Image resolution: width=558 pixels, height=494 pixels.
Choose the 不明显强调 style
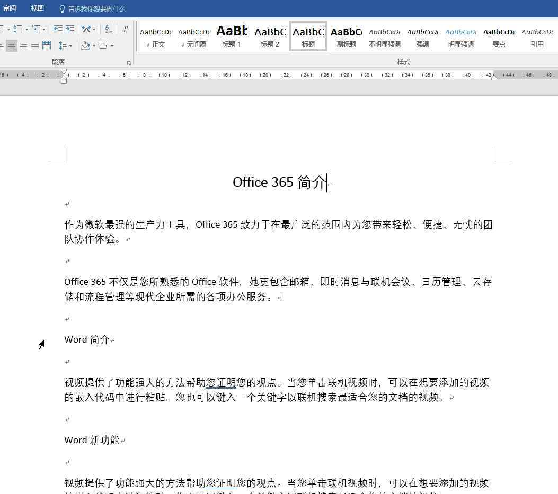pyautogui.click(x=384, y=37)
